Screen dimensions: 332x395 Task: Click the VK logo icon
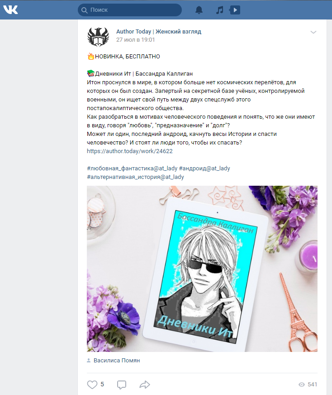[x=10, y=10]
